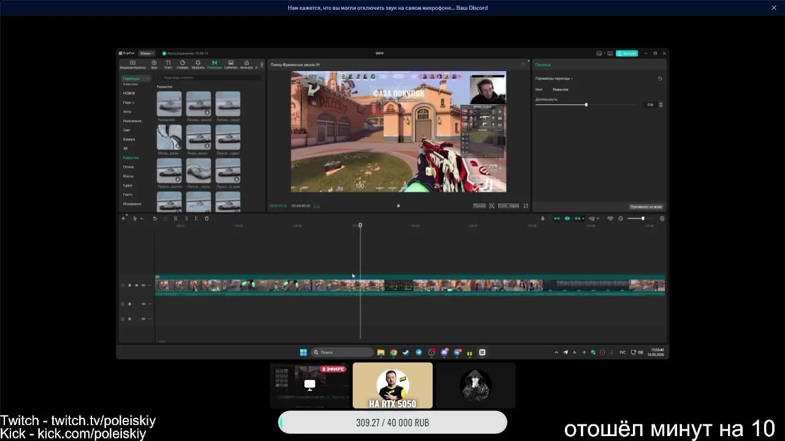785x441 pixels.
Task: Toggle mute on the main video track
Action: [144, 285]
